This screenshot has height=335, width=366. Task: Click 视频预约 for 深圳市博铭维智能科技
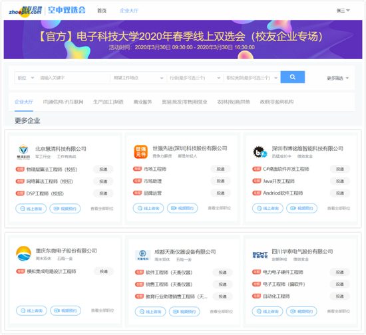click(302, 208)
